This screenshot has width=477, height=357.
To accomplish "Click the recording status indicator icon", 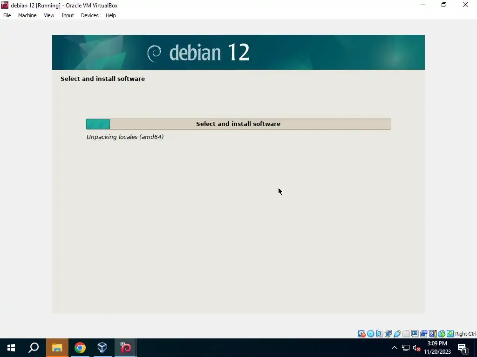I will point(423,334).
